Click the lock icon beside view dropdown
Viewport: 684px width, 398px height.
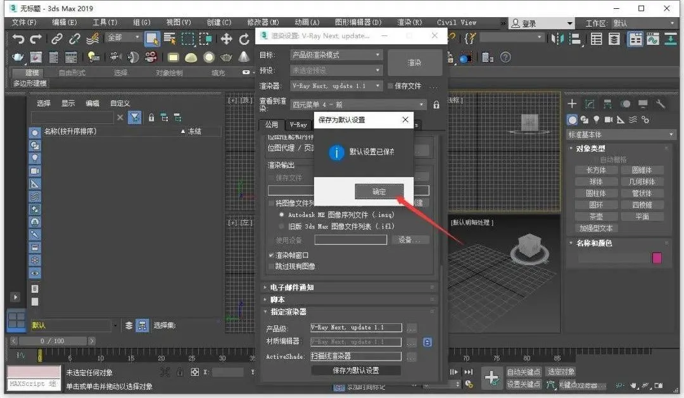[x=436, y=104]
